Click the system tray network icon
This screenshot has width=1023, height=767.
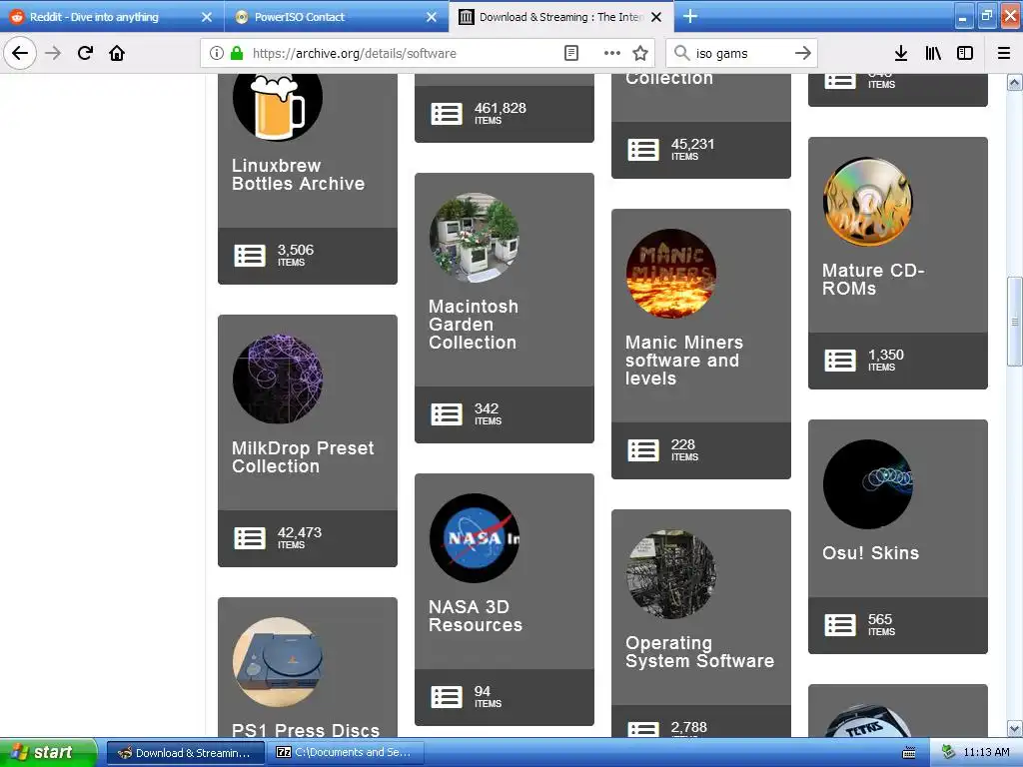tap(949, 752)
